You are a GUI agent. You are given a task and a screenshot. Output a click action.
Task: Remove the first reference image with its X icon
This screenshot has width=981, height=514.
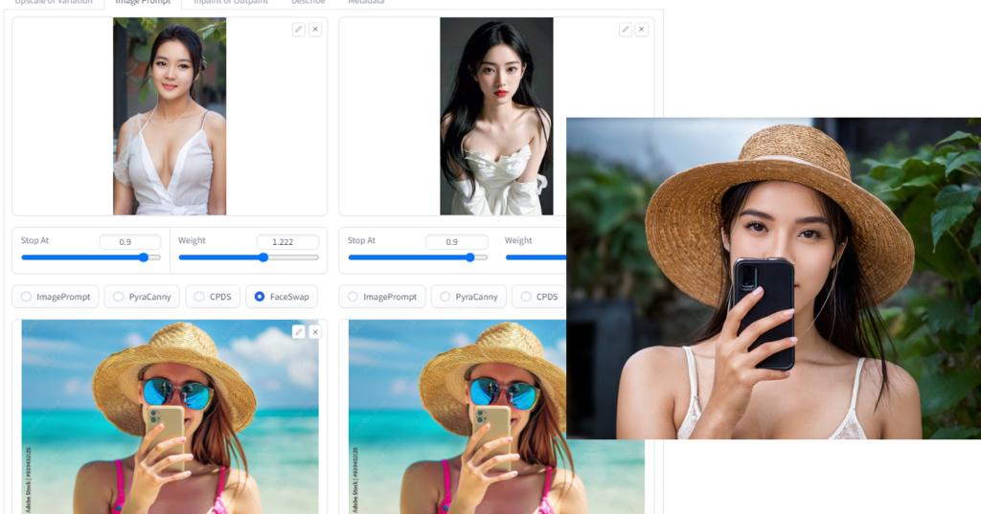click(315, 30)
